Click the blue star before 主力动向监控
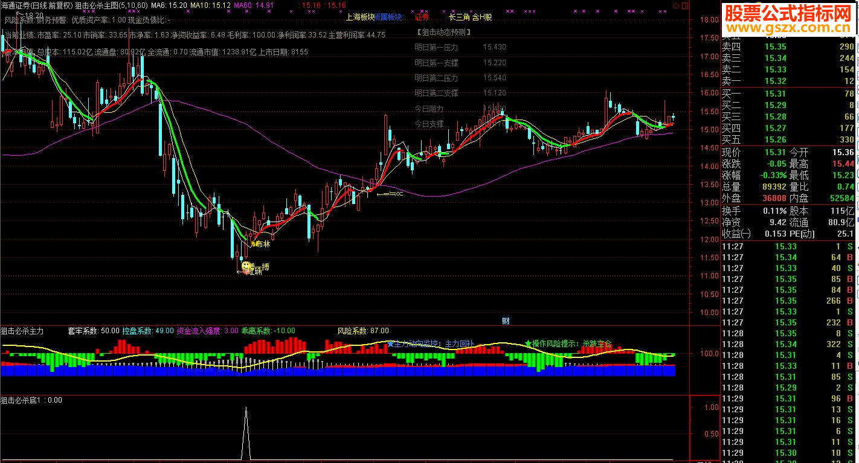 click(x=390, y=343)
